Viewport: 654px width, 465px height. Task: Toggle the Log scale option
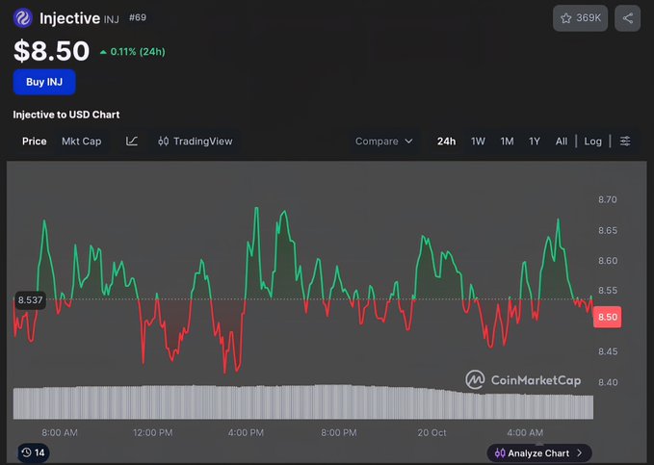coord(592,142)
